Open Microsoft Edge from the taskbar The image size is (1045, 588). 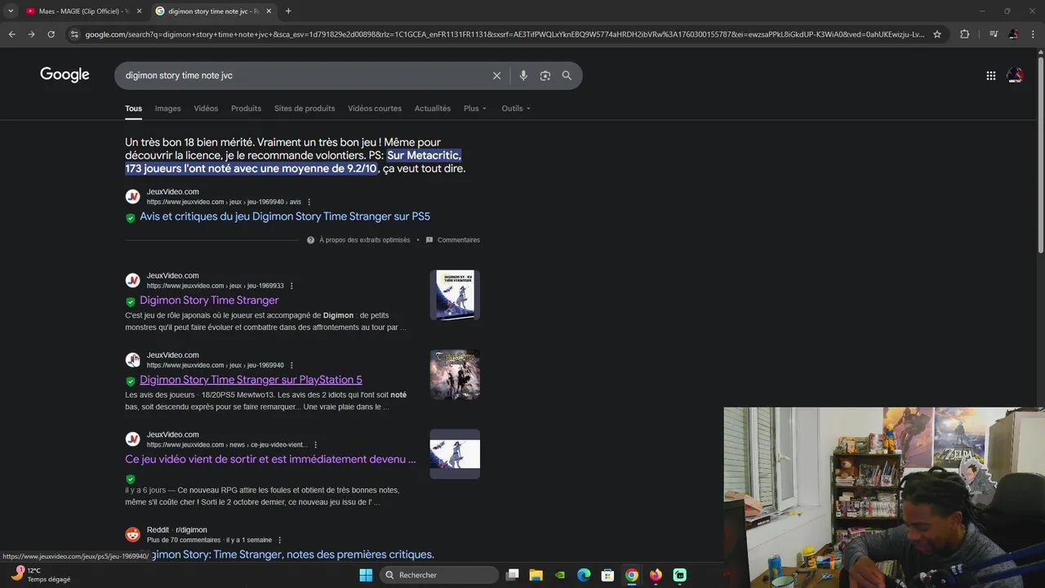coord(584,575)
